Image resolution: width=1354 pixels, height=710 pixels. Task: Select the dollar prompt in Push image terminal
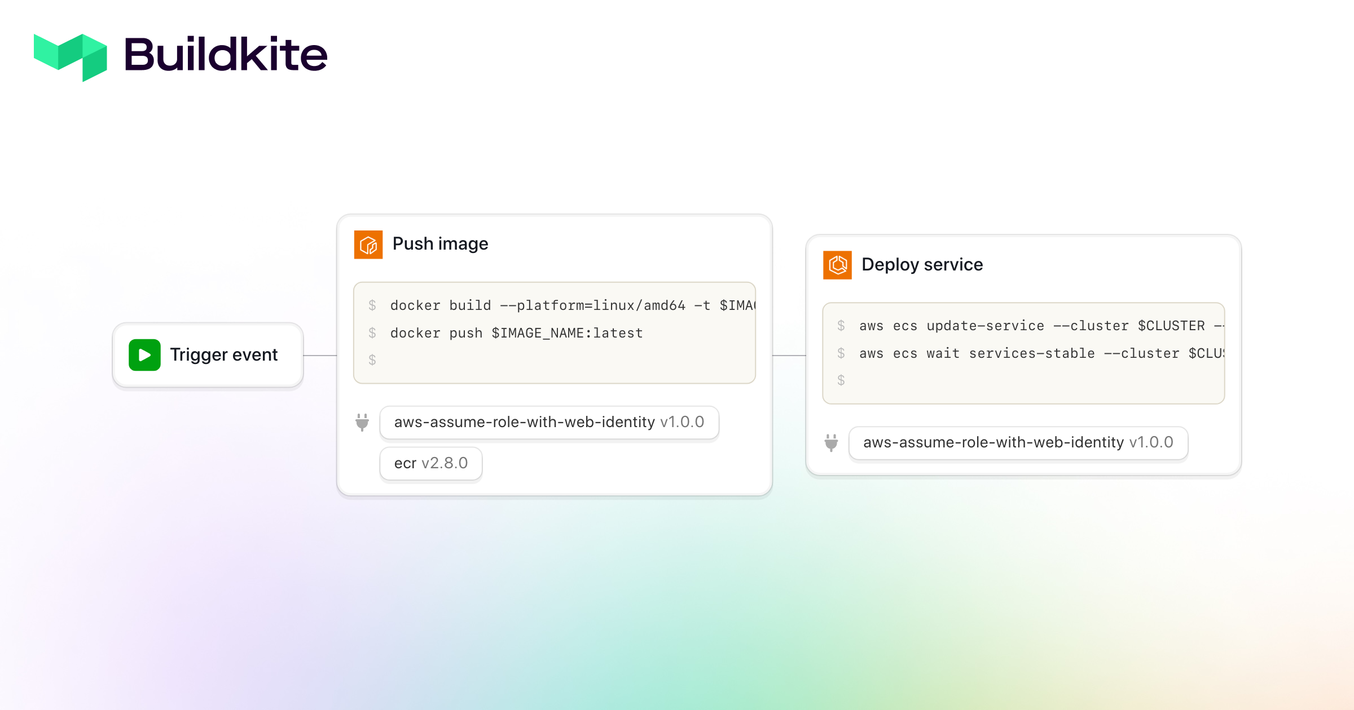click(373, 305)
